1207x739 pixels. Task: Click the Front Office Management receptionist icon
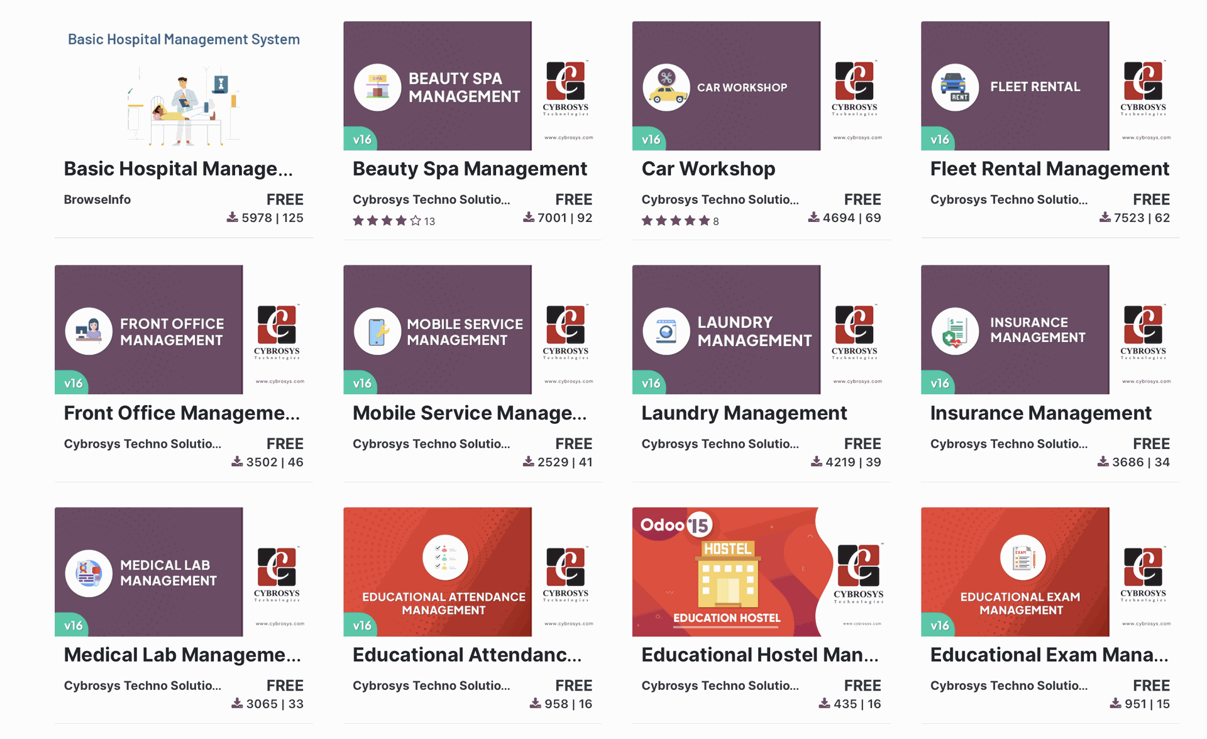click(x=89, y=331)
